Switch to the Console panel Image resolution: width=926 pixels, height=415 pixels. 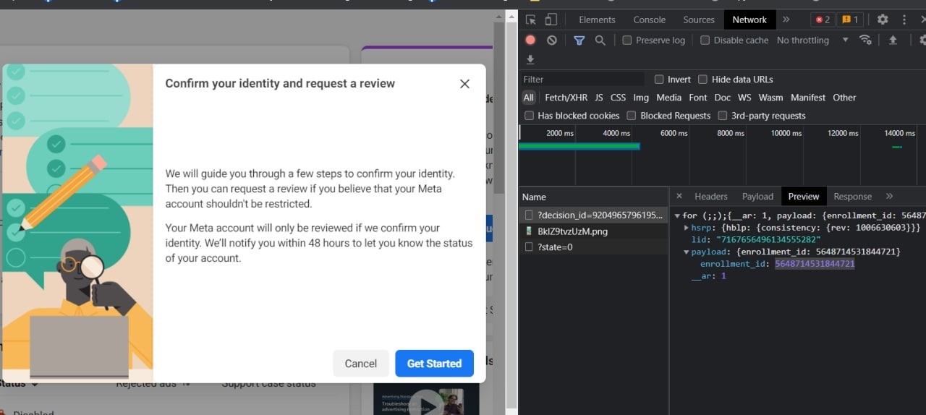click(650, 20)
